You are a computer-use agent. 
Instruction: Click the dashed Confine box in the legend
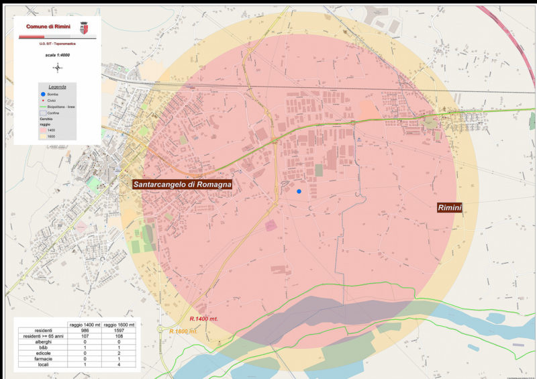point(42,113)
